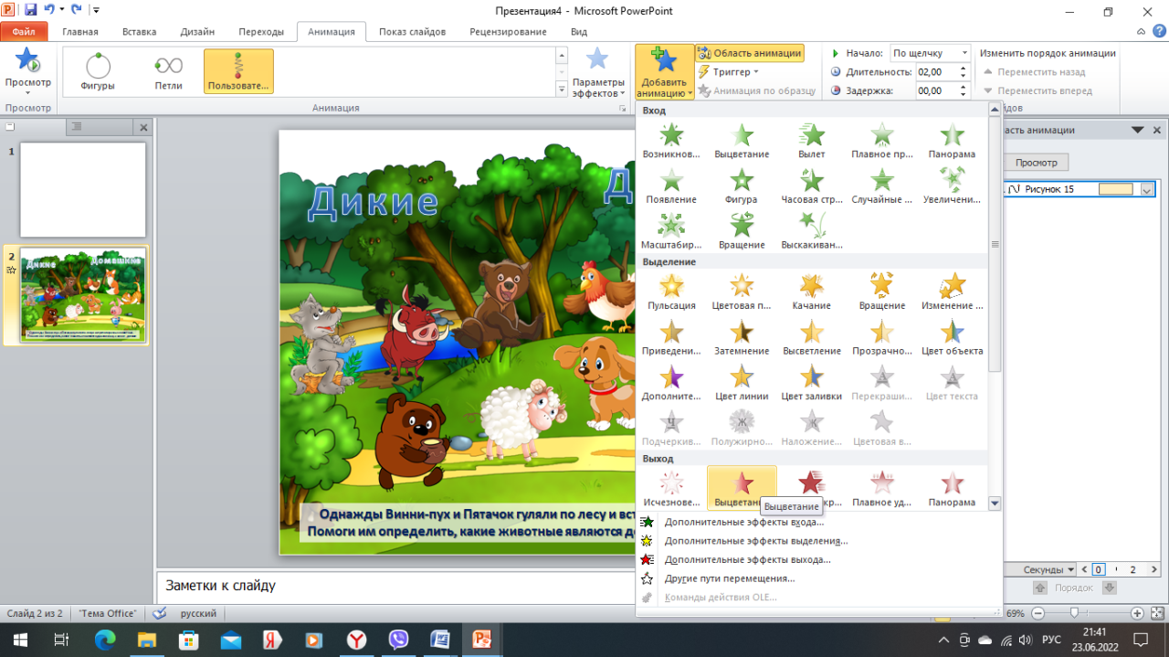Open the animation pane options arrow
The height and width of the screenshot is (657, 1169).
1137,130
